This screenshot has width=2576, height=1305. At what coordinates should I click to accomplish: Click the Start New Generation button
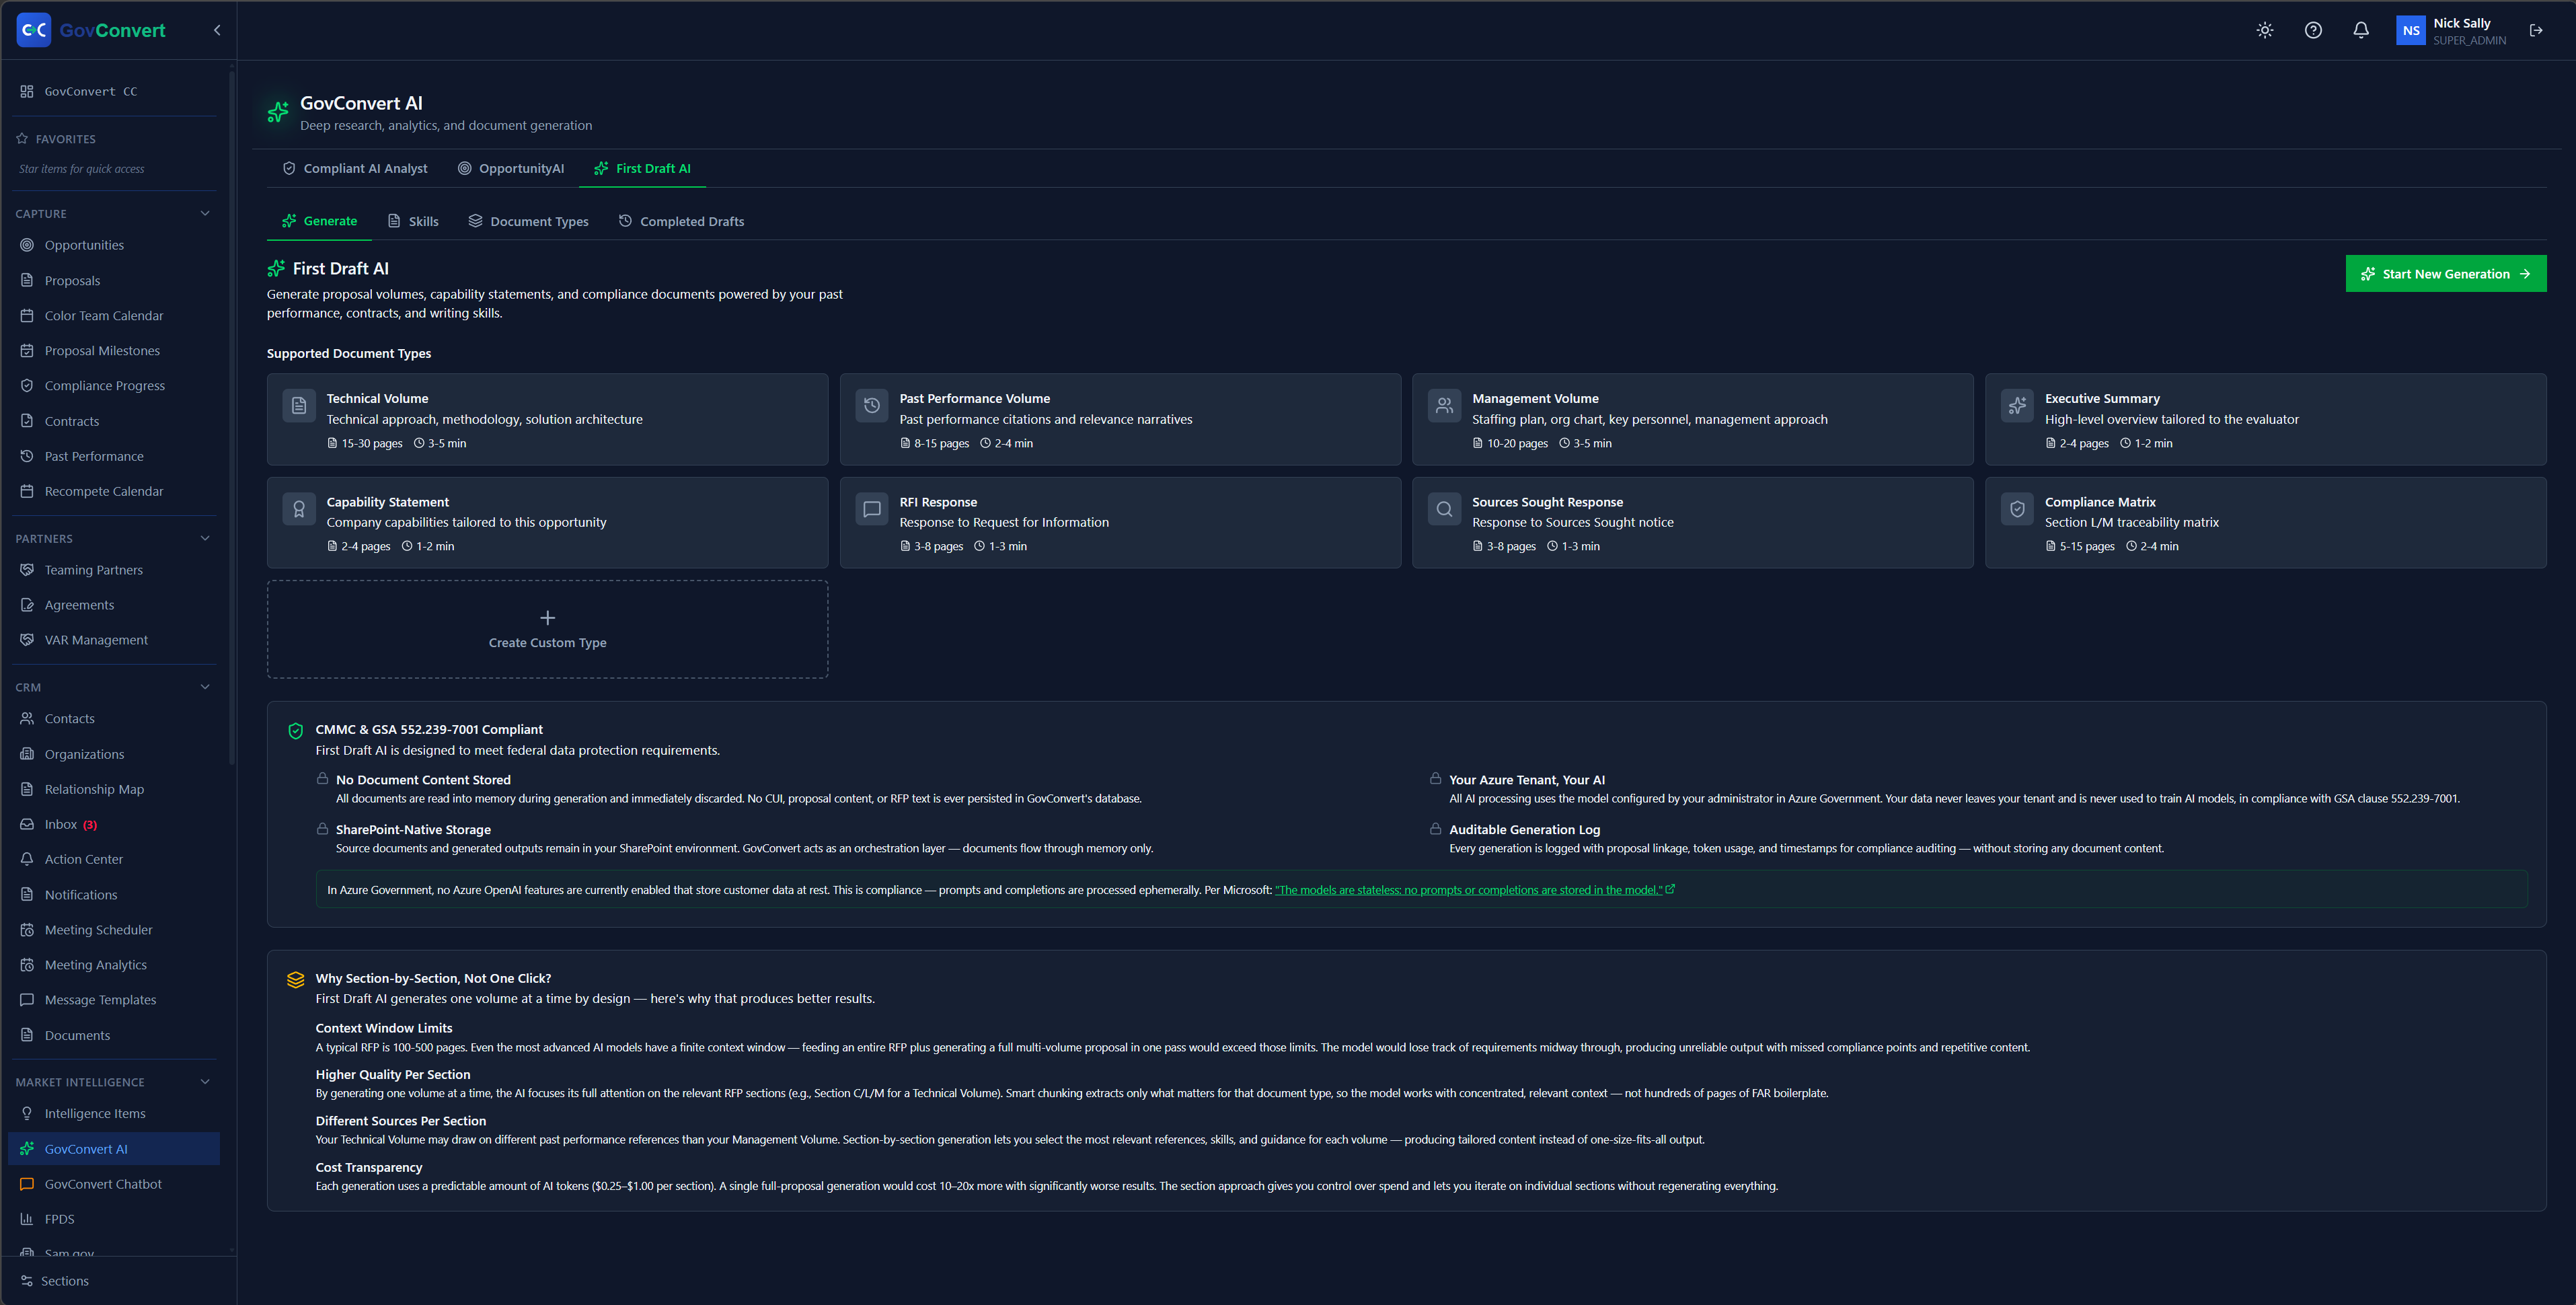[2446, 274]
